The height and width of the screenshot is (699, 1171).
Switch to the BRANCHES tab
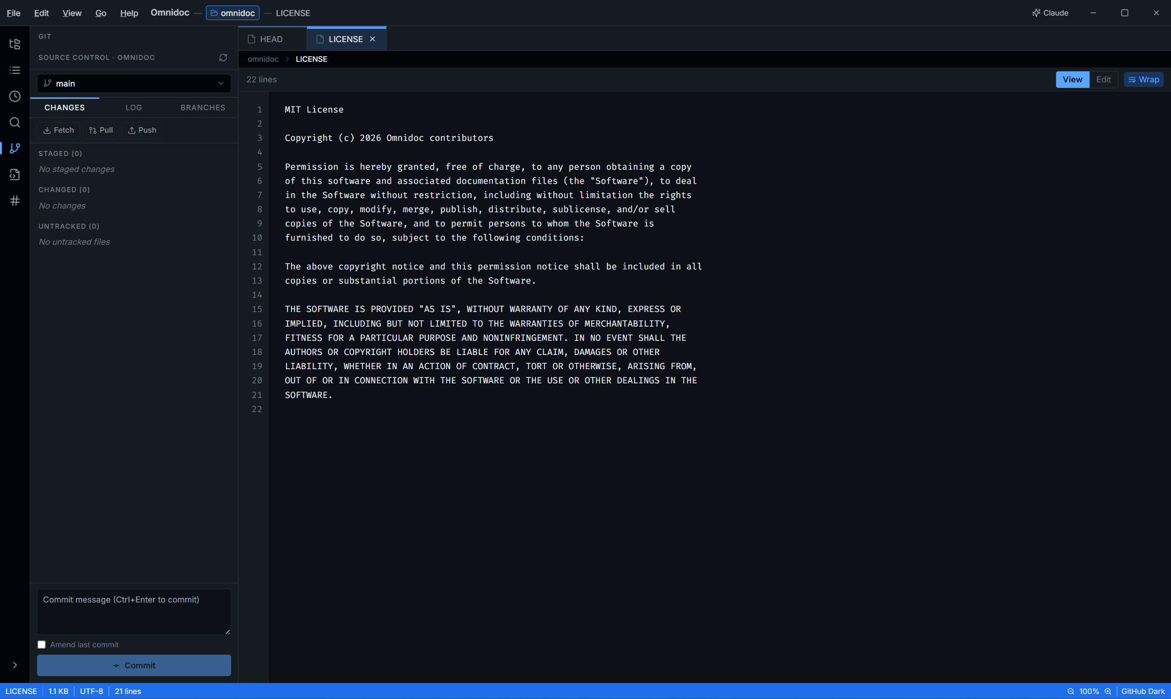(x=203, y=108)
